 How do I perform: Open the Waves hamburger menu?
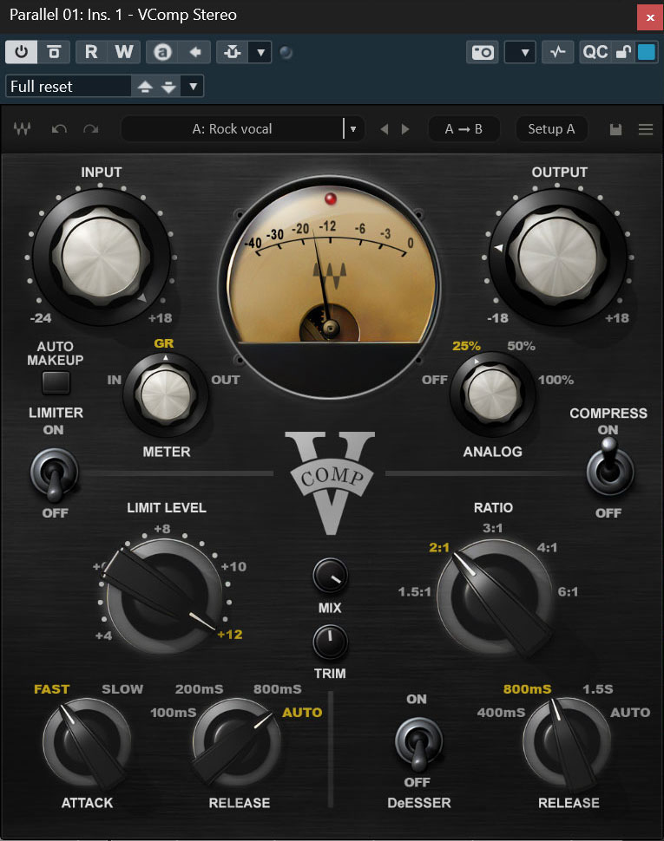point(645,129)
